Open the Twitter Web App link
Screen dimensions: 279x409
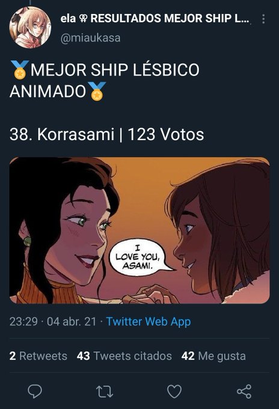point(149,321)
